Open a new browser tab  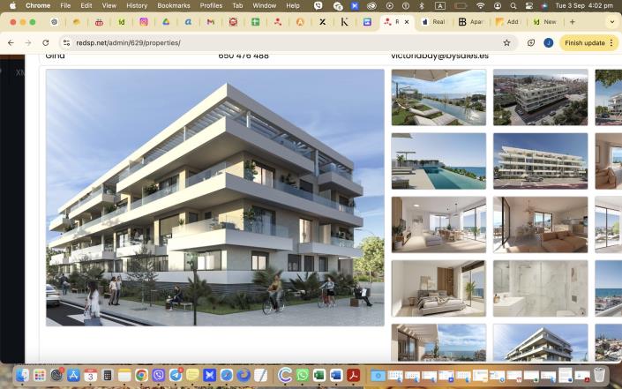point(573,21)
